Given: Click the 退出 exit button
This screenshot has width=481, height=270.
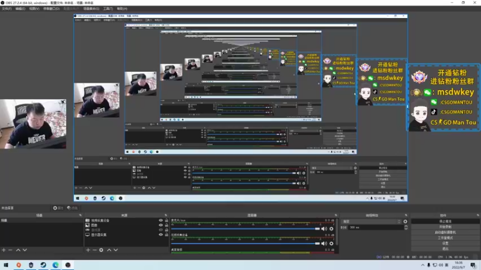Looking at the screenshot, I should (445, 248).
